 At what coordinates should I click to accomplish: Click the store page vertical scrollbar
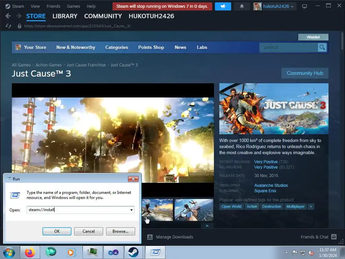click(x=342, y=41)
